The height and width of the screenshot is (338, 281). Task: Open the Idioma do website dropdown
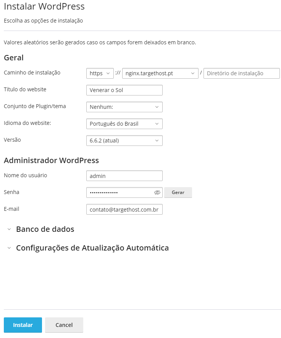pyautogui.click(x=124, y=124)
